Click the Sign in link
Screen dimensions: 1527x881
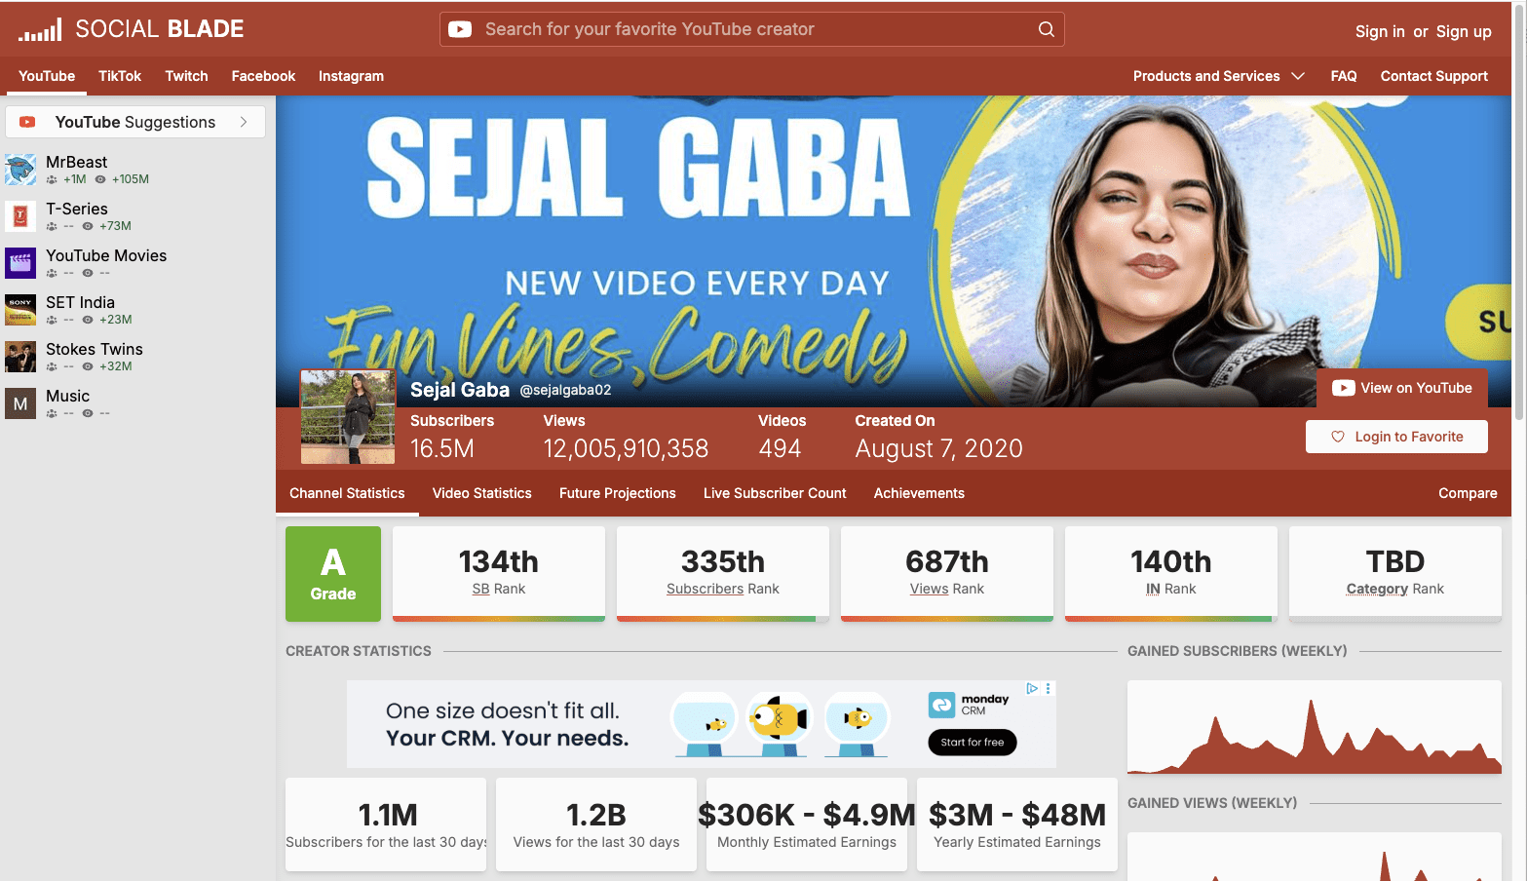tap(1380, 31)
